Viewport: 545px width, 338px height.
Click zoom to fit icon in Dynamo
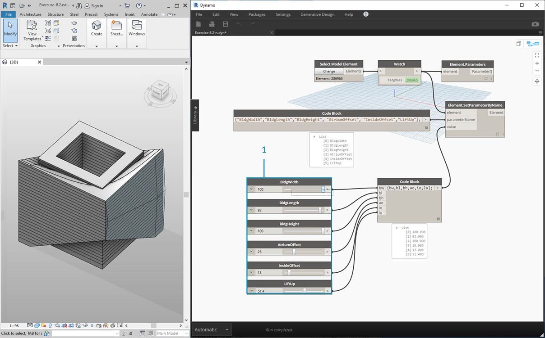click(537, 55)
